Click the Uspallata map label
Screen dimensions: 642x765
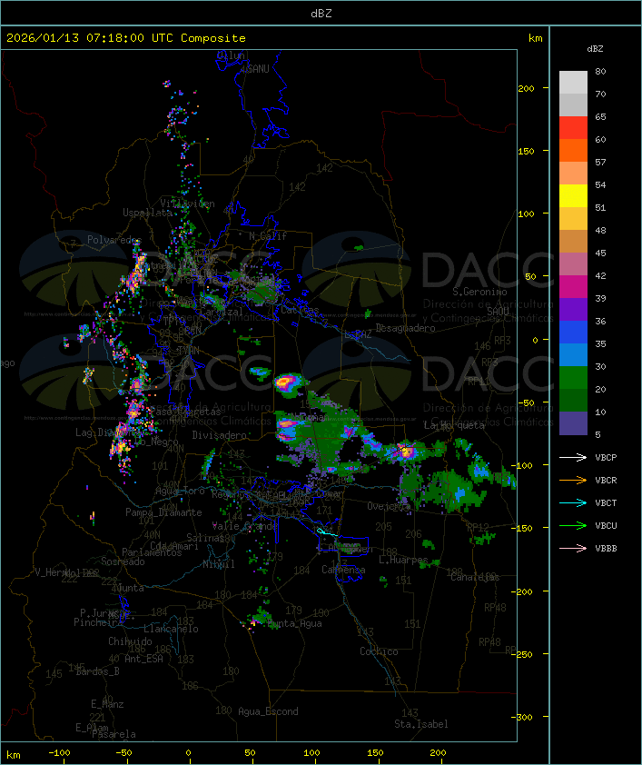(x=147, y=213)
